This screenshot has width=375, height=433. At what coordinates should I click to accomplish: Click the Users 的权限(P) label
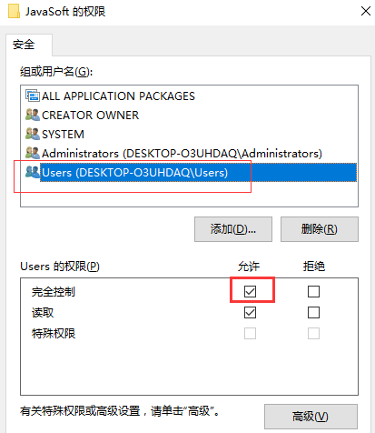pos(60,267)
